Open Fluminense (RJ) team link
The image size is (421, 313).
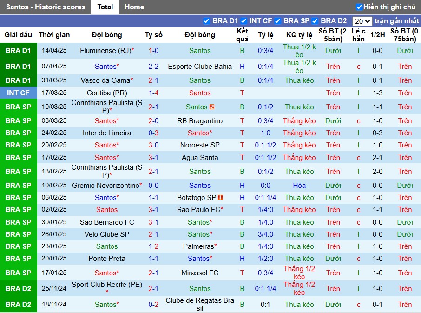point(105,51)
